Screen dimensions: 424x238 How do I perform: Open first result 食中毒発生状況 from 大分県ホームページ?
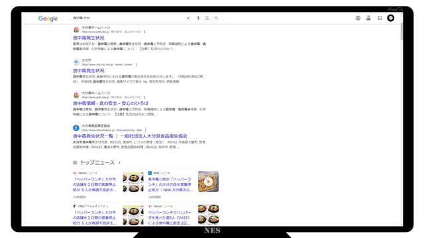point(88,38)
